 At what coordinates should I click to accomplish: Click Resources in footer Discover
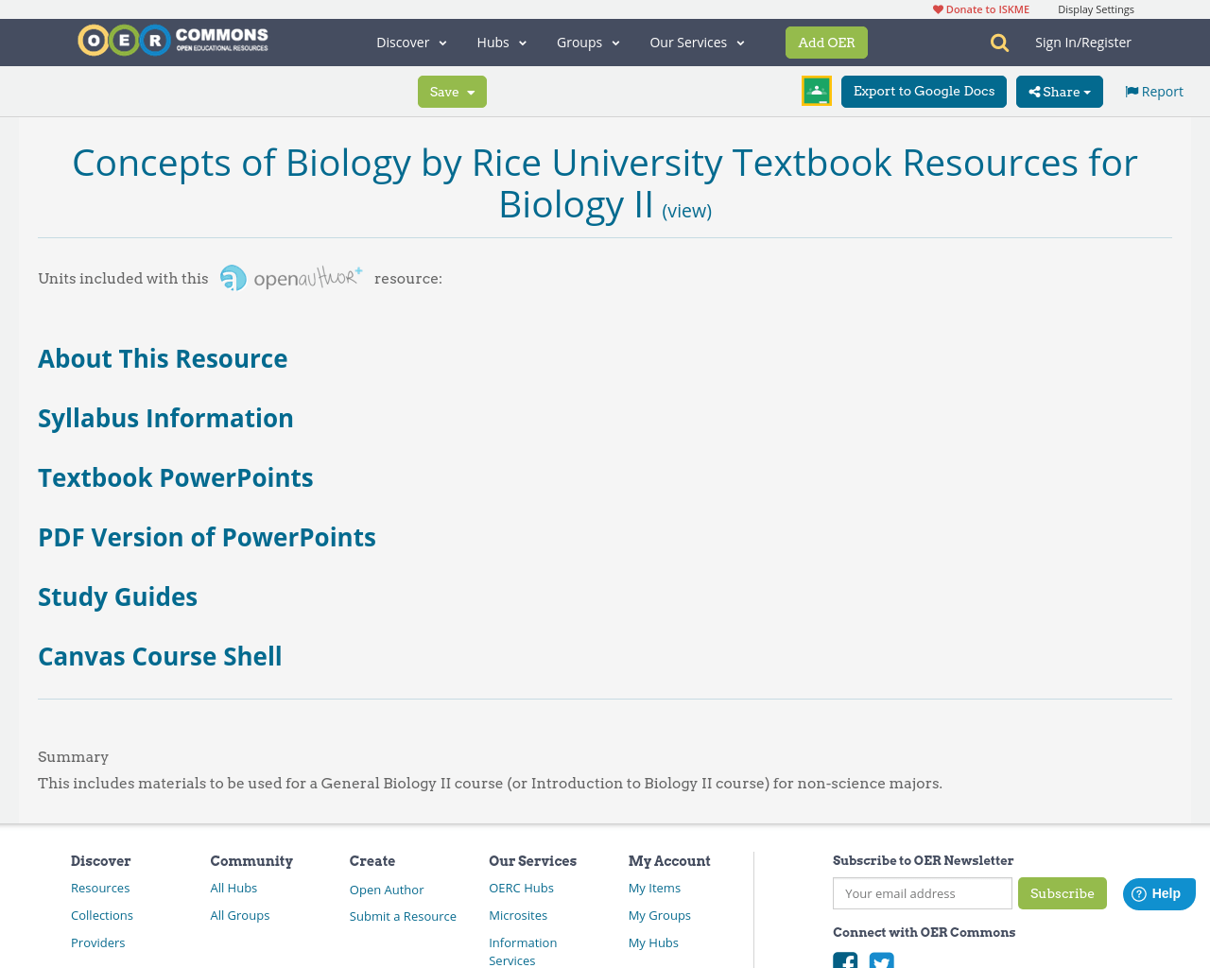100,888
